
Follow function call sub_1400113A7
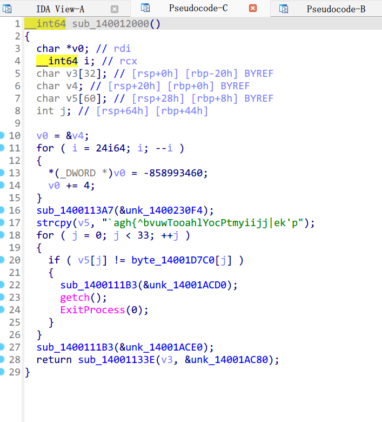click(x=75, y=210)
